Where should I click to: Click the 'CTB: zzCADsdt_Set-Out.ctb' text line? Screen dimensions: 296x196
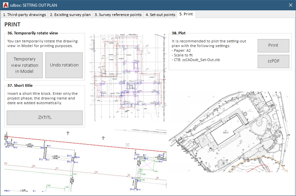[x=196, y=60]
